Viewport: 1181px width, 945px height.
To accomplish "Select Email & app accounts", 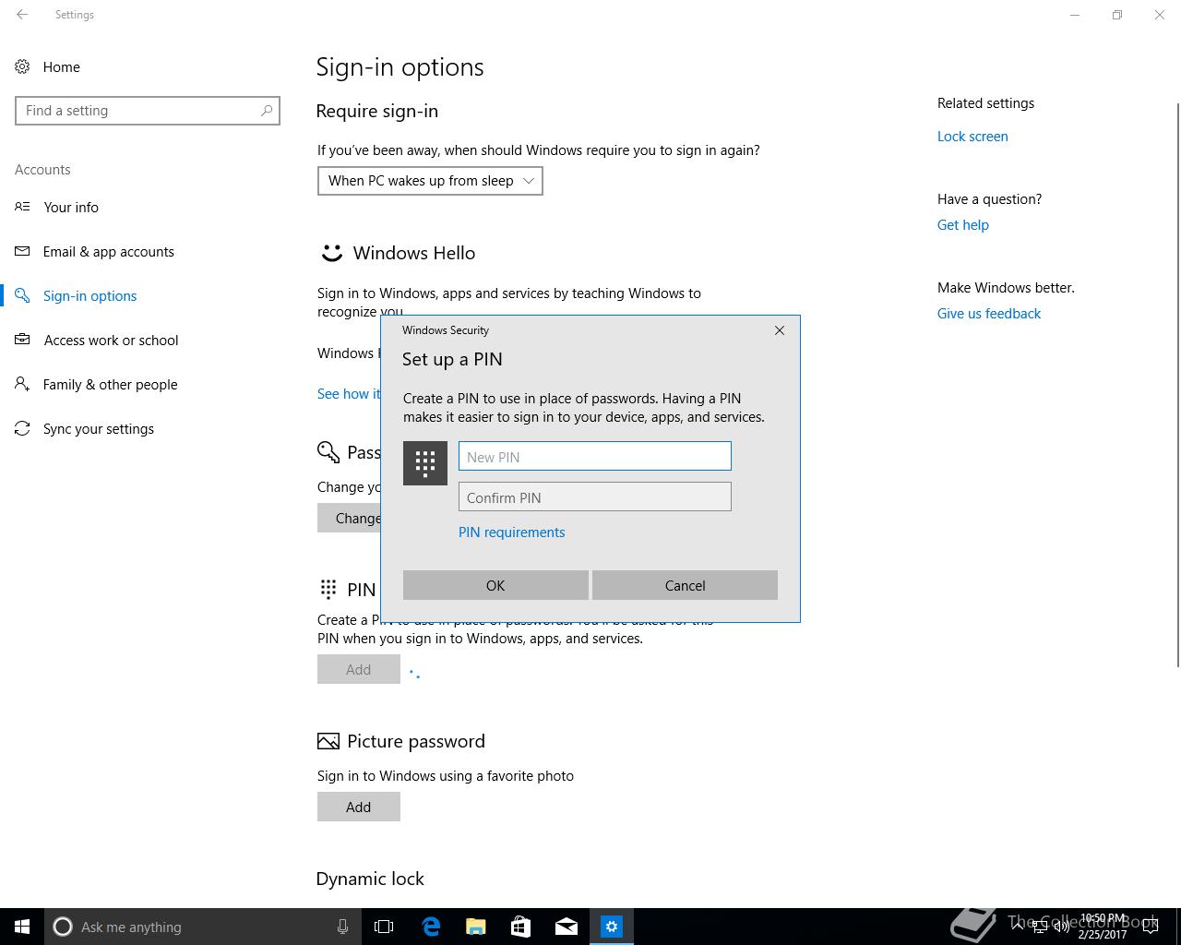I will coord(109,251).
